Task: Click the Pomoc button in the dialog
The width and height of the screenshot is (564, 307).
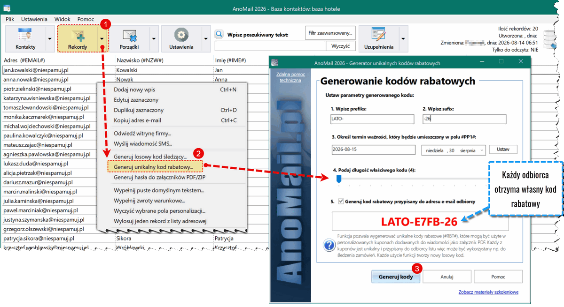Action: coord(498,277)
